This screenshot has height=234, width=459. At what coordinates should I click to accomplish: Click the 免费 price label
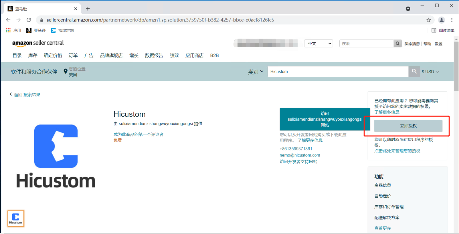[x=118, y=140]
